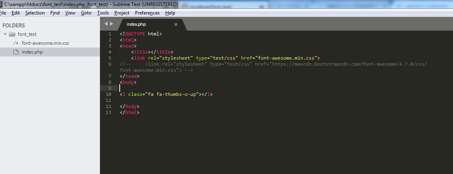Viewport: 453px width, 174px height.
Task: Open the Help menu
Action: point(170,13)
